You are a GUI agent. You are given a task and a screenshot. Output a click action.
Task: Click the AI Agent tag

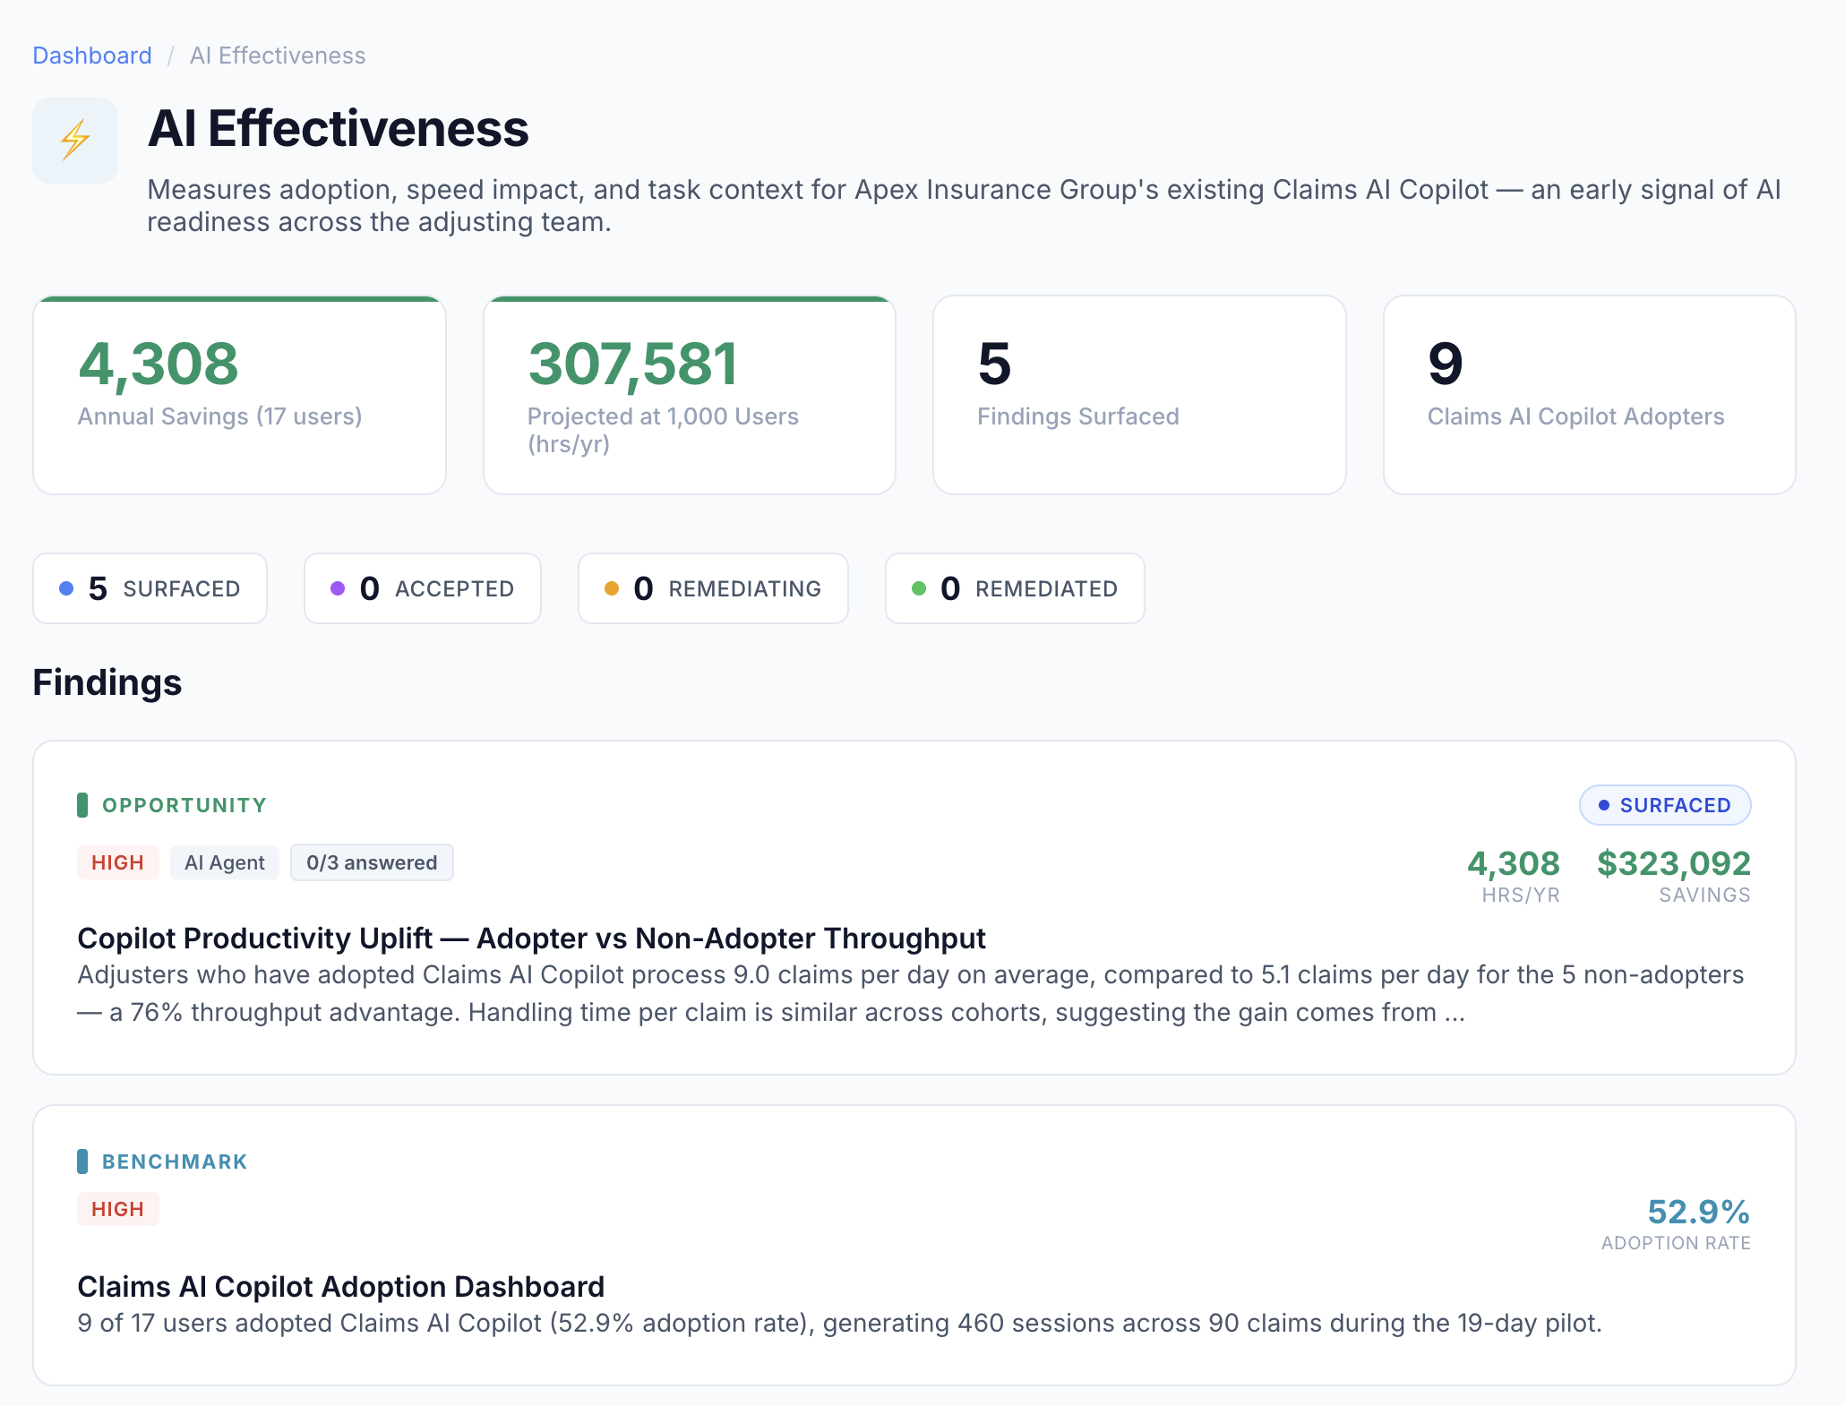coord(224,862)
